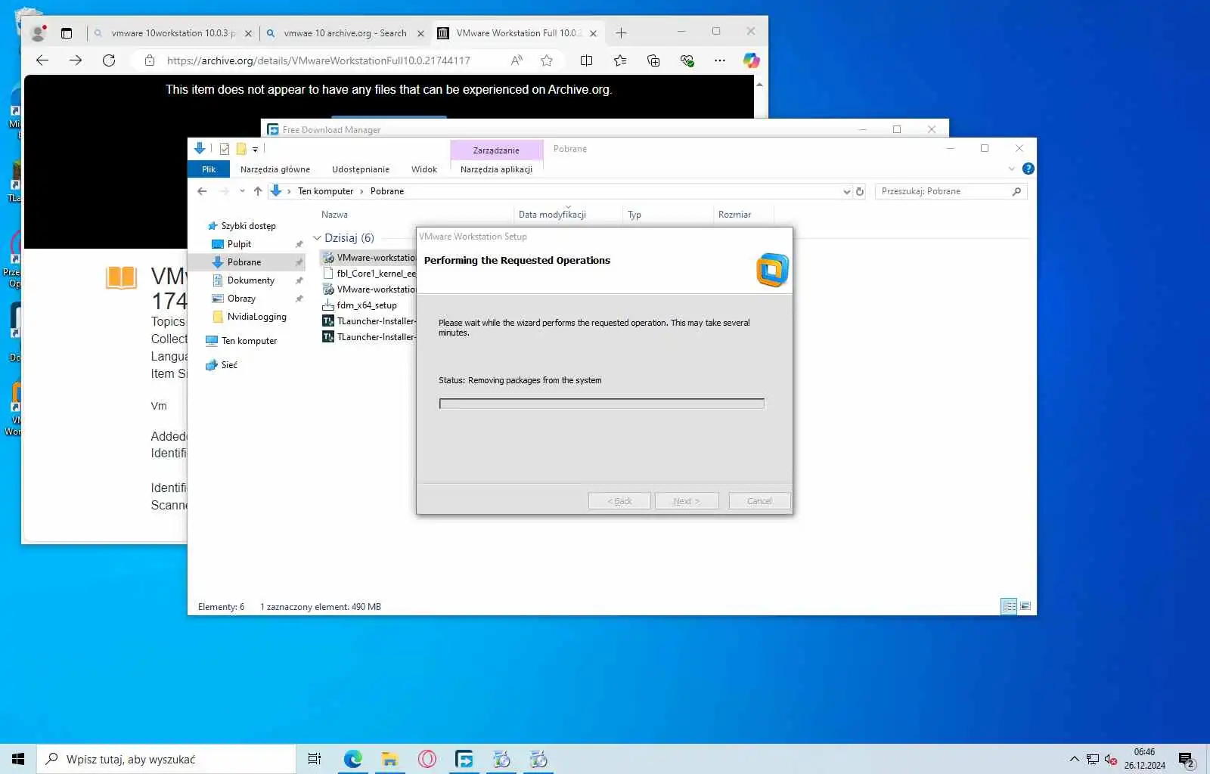This screenshot has height=774, width=1210.
Task: Open Explorer recent locations dropdown
Action: (x=242, y=191)
